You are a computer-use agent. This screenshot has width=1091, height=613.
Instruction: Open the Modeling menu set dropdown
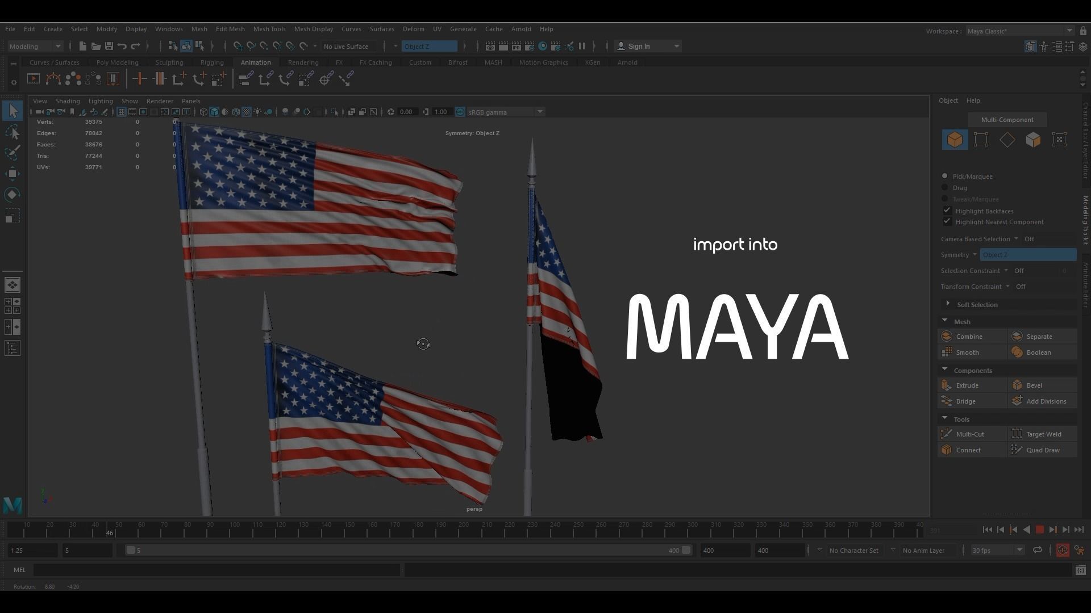(x=35, y=46)
